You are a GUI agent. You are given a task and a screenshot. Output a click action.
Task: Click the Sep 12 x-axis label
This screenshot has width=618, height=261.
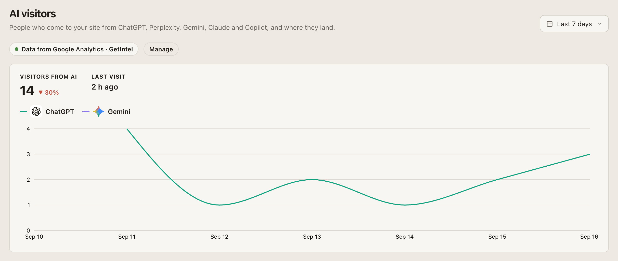219,237
